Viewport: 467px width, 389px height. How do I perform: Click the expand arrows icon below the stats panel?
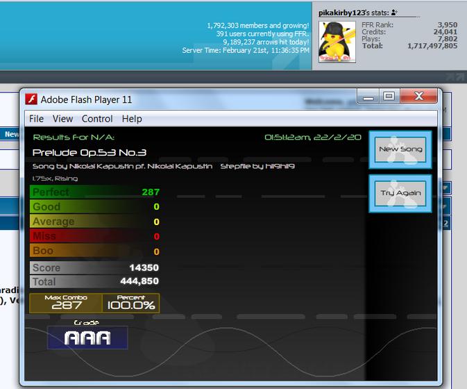click(x=454, y=78)
